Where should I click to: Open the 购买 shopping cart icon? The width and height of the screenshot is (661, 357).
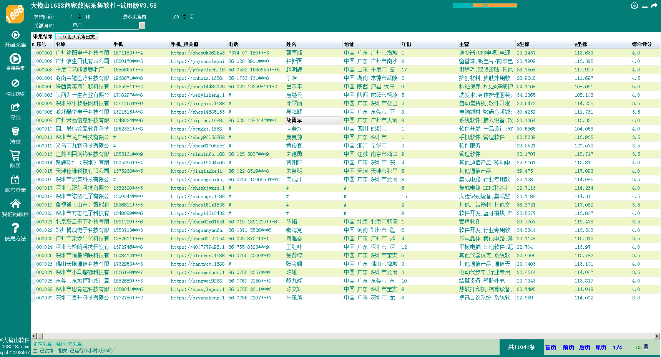coord(15,156)
